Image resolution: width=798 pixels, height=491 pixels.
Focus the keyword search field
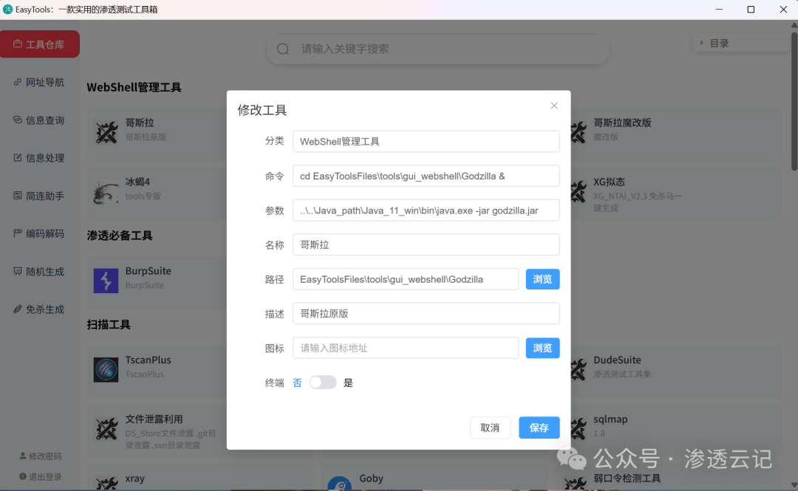(x=437, y=49)
